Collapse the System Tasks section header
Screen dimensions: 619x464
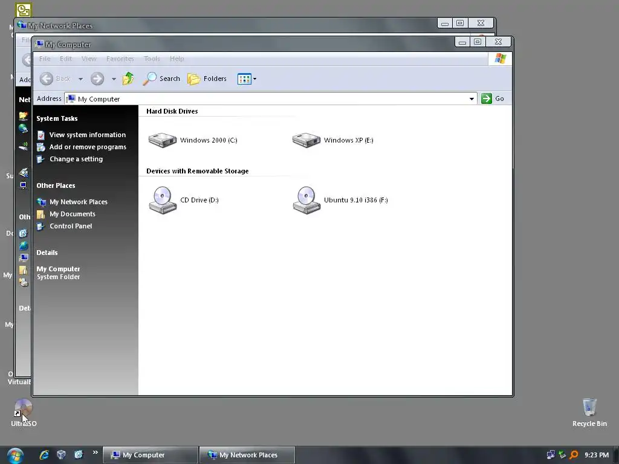(x=57, y=119)
